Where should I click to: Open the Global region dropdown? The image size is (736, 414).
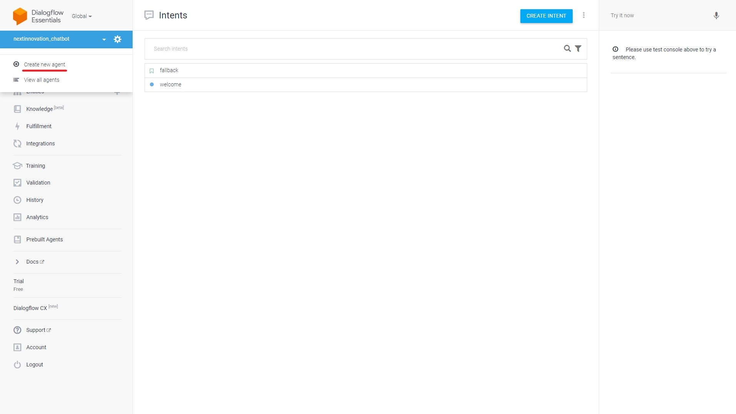point(82,16)
